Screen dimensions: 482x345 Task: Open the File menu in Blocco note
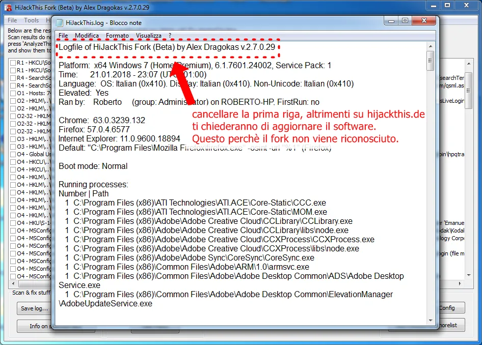point(63,36)
